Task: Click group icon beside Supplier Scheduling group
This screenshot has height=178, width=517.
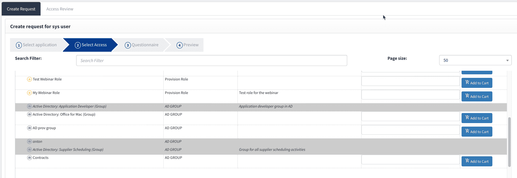Action: 29,150
